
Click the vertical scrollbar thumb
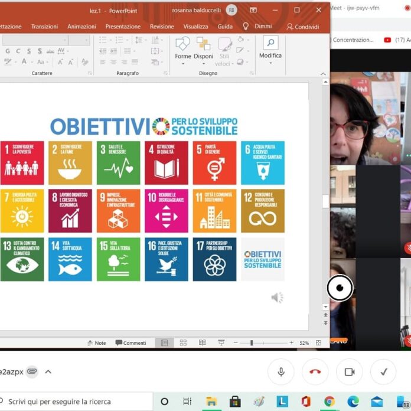325,201
